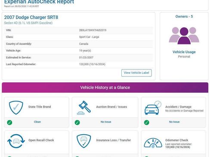Click the auction gavel icon

[x=84, y=108]
